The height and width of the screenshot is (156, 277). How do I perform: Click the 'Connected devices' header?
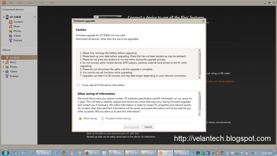pos(13,9)
